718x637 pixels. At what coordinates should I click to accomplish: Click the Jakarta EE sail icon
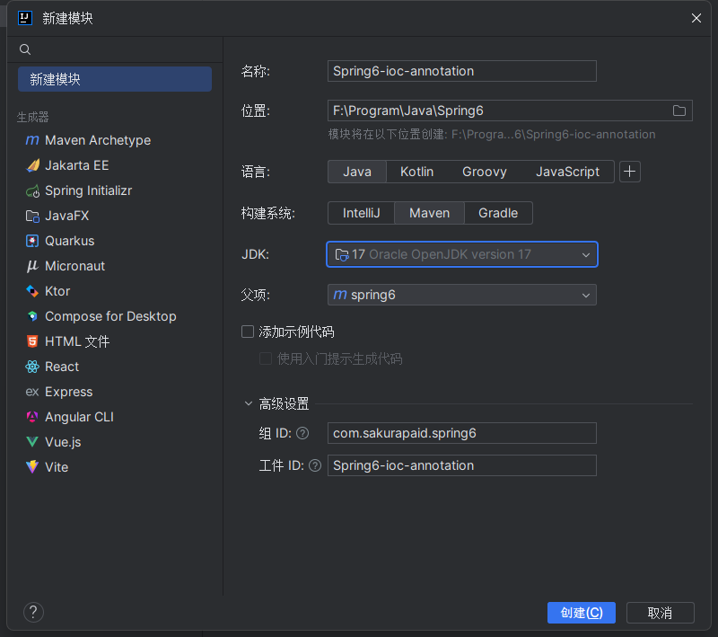click(x=32, y=165)
